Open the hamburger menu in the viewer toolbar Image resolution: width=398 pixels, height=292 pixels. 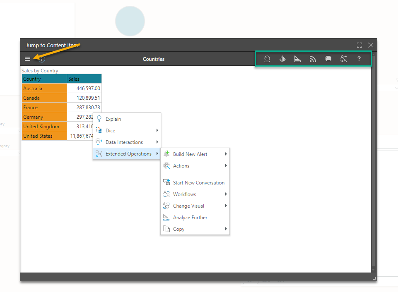coord(27,59)
